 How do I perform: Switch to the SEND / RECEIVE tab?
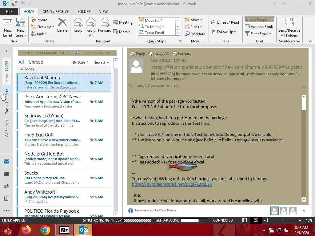(56, 12)
